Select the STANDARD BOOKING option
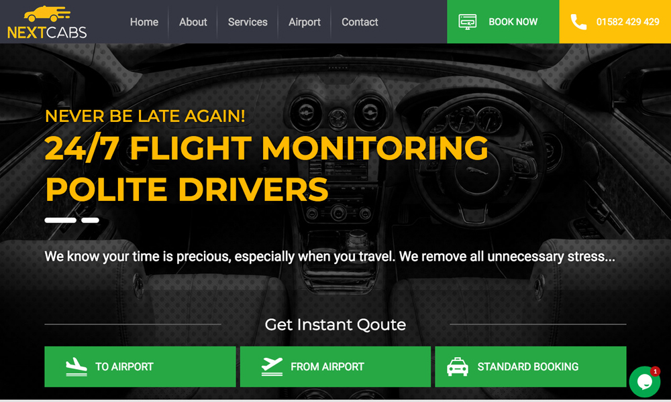This screenshot has height=402, width=671. (x=531, y=366)
